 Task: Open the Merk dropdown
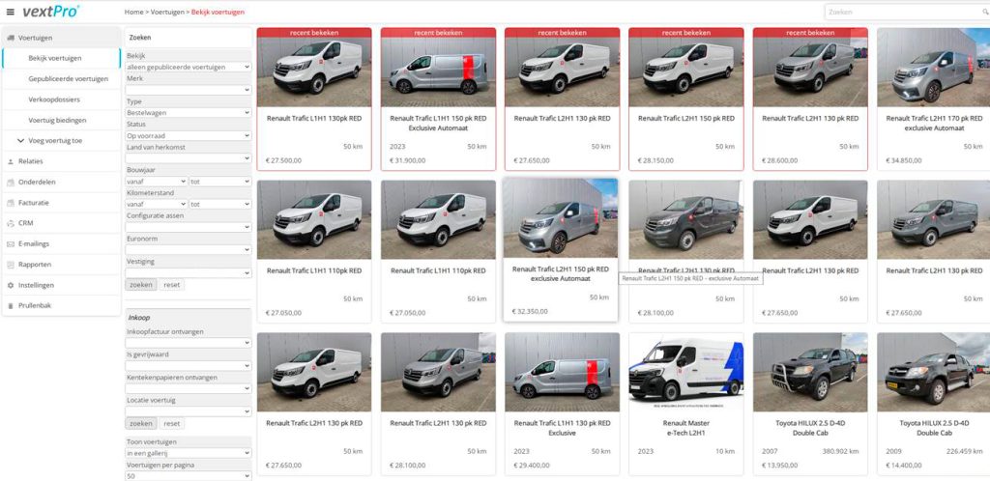click(x=189, y=90)
